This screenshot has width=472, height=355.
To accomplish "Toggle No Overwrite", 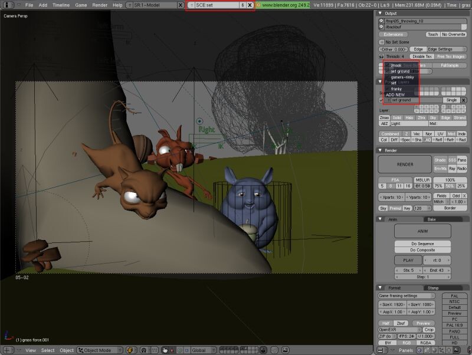I will (x=453, y=35).
